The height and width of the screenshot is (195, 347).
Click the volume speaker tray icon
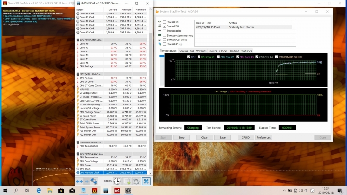pyautogui.click(x=301, y=190)
